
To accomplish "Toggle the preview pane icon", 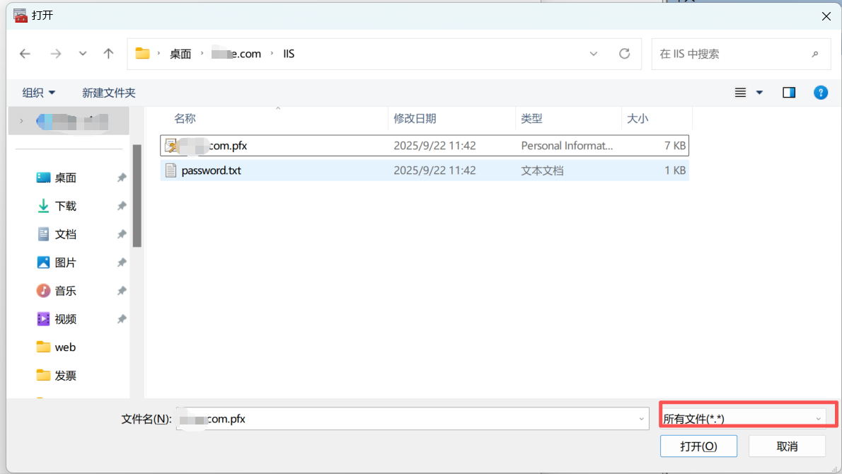I will 789,93.
